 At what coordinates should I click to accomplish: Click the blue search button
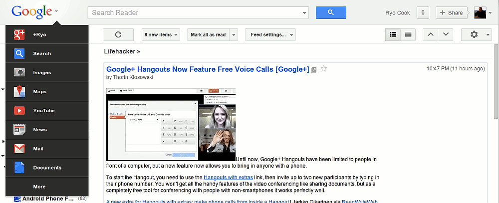coord(331,13)
